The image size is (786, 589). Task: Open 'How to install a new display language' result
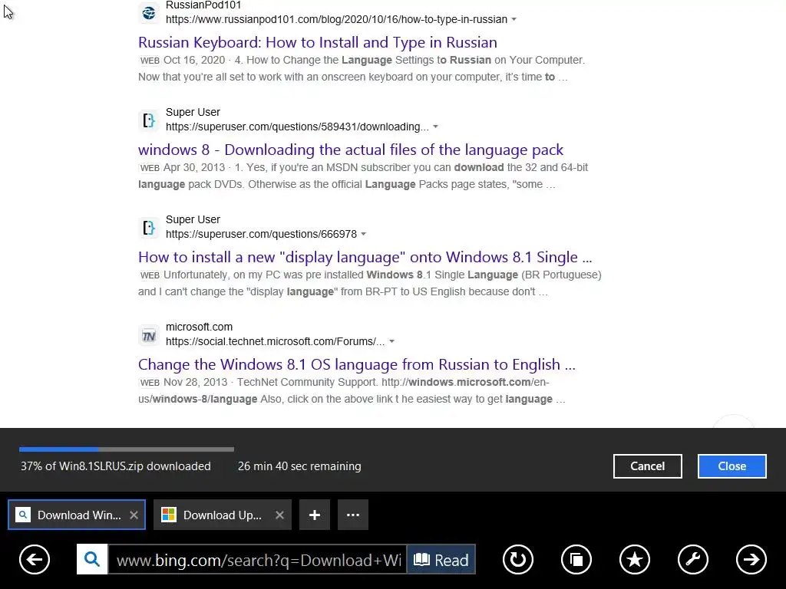point(365,257)
